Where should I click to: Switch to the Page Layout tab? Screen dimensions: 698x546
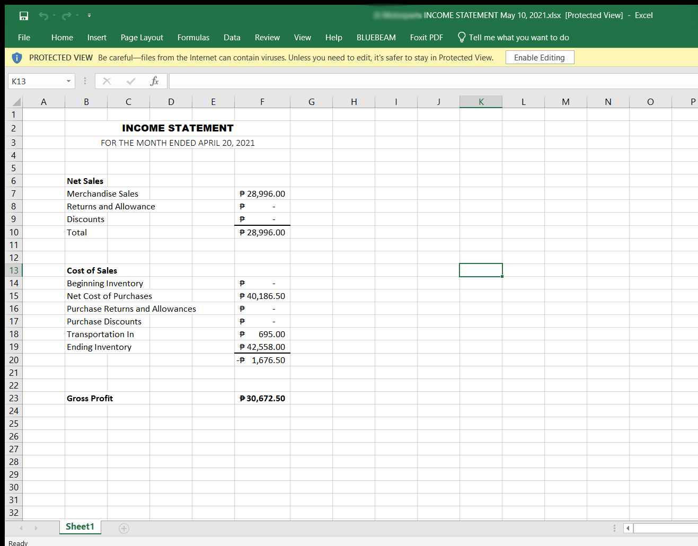click(142, 38)
